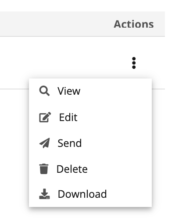Click the gray header bar left of Actions
The width and height of the screenshot is (193, 221).
[x=56, y=24]
